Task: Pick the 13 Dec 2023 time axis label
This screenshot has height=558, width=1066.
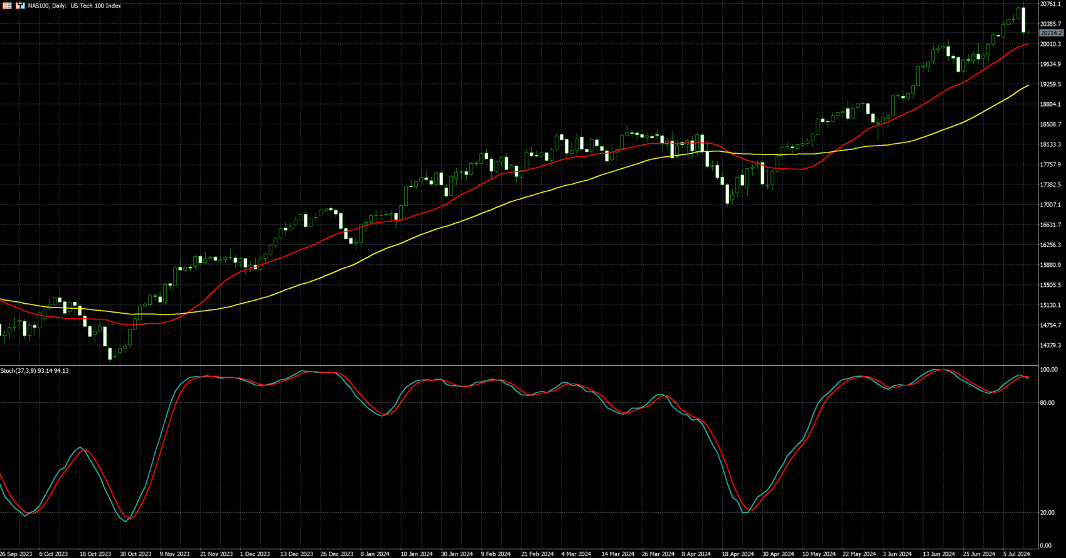Action: click(296, 554)
